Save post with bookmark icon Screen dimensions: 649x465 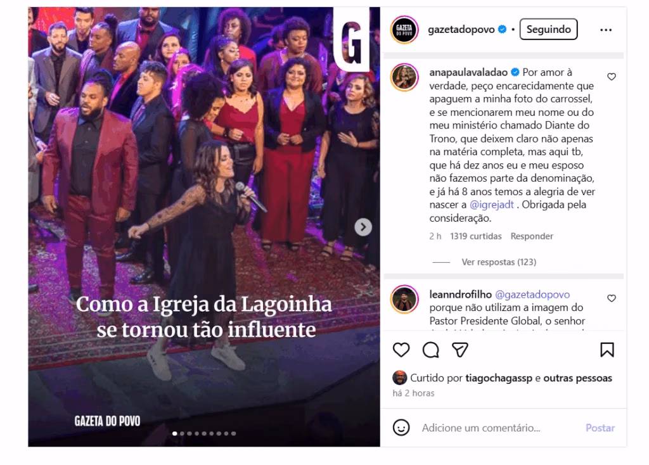[607, 350]
